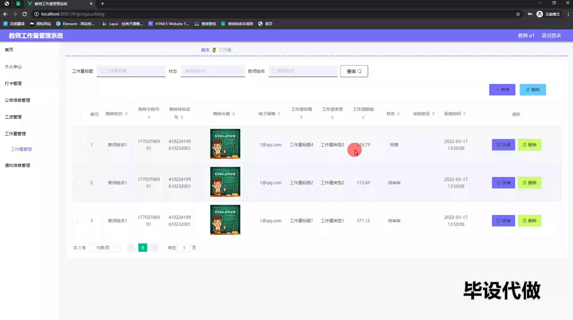This screenshot has height=320, width=573.
Task: Sort table by 教师姓名 column arrows
Action: [x=126, y=114]
